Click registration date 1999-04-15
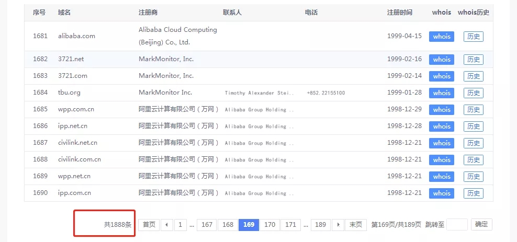This screenshot has width=517, height=242. 404,36
